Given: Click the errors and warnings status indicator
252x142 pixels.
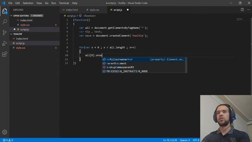Looking at the screenshot, I should coord(8,140).
